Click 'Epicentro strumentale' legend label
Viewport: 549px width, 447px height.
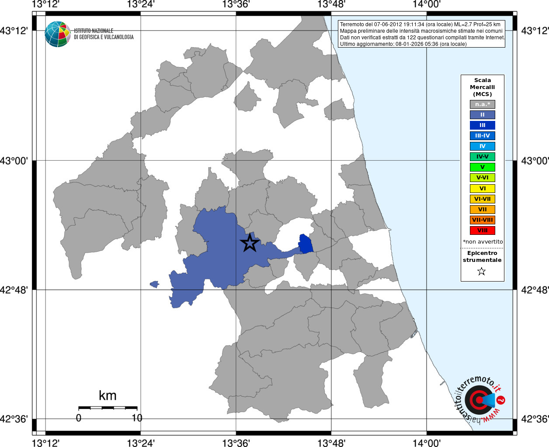482,257
